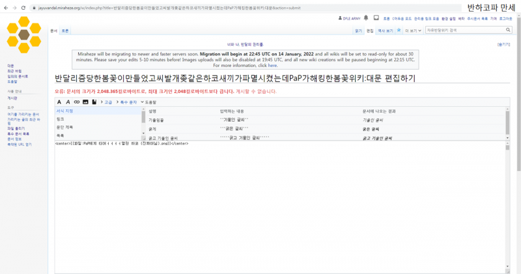Image resolution: width=521 pixels, height=274 pixels.
Task: Collapse the 도움말 toolbar section
Action: coord(150,102)
